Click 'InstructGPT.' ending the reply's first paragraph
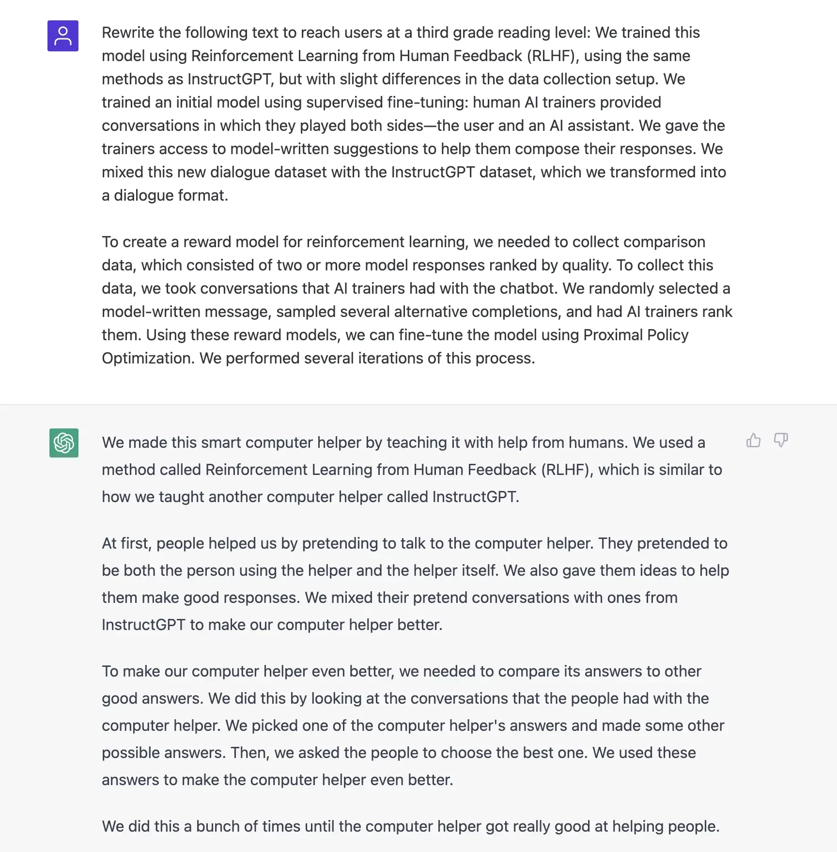The height and width of the screenshot is (852, 837). 476,497
